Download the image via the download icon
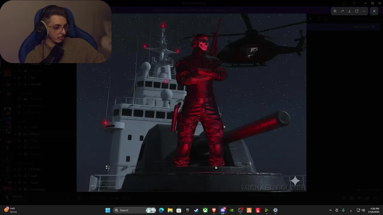The image size is (383, 215). [349, 11]
